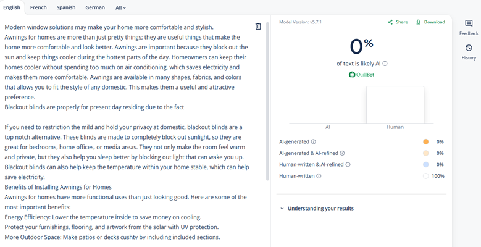Click the orange AI-generated color dot

pyautogui.click(x=426, y=142)
